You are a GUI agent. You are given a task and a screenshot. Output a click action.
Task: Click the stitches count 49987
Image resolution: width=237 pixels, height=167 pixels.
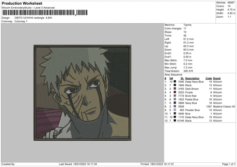coord(231,3)
